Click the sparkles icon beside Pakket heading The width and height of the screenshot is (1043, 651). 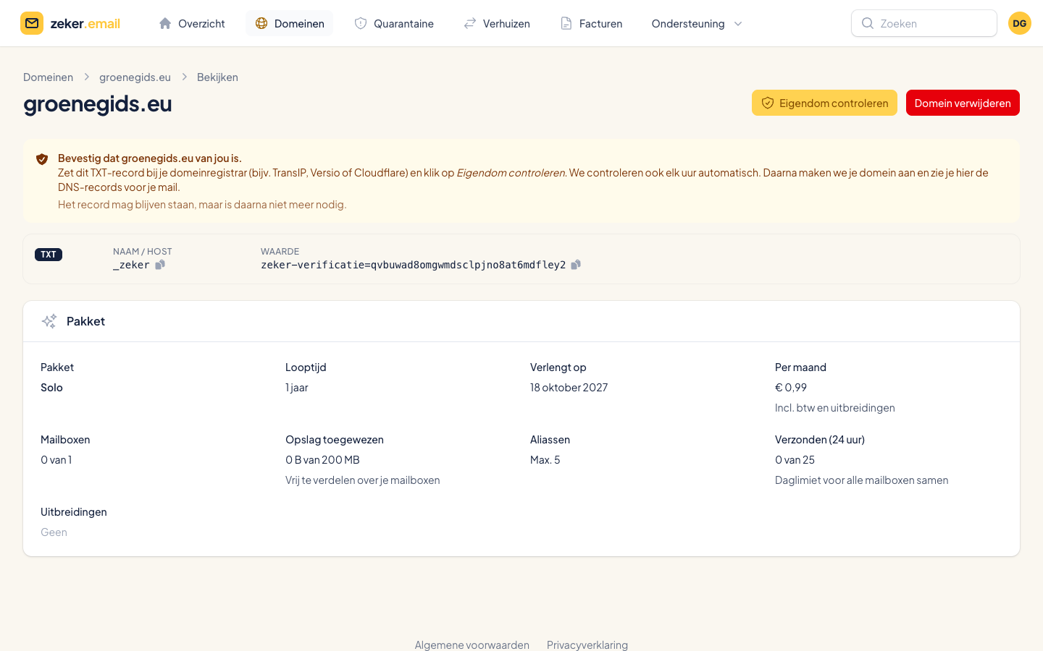[x=49, y=321]
